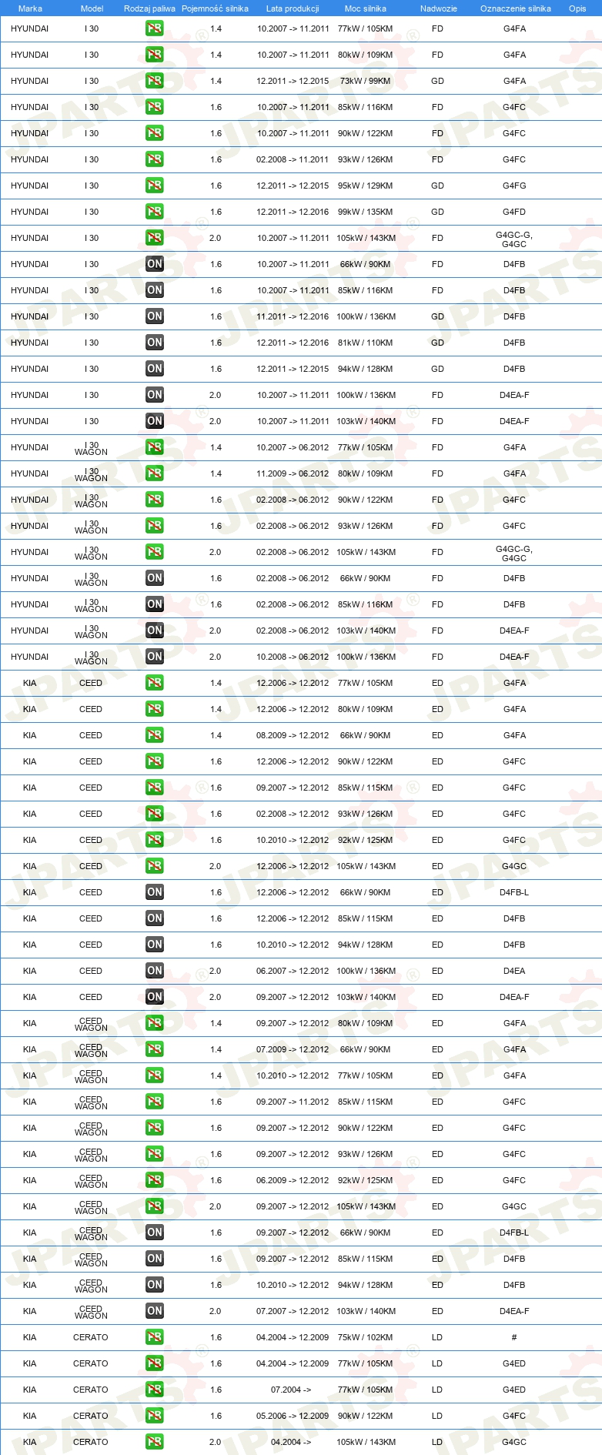Click production years 08.2009 -> 12.2012
602x1455 pixels.
293,735
